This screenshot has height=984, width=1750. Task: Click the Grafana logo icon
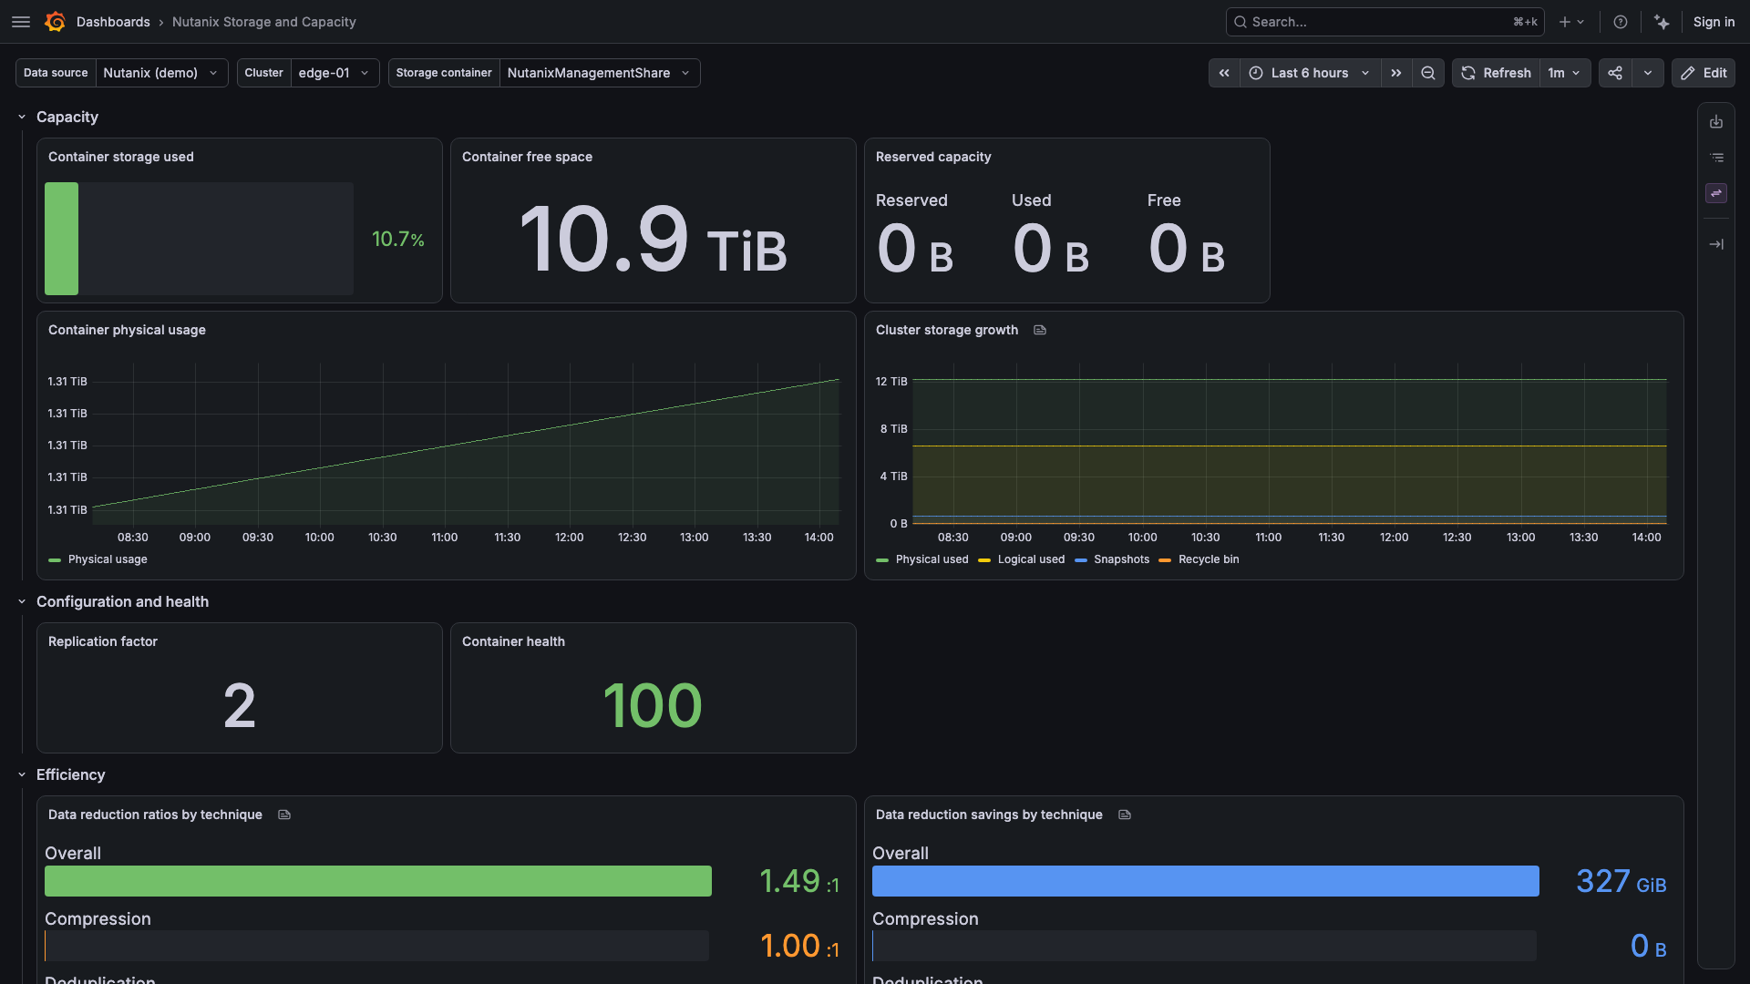pos(55,22)
